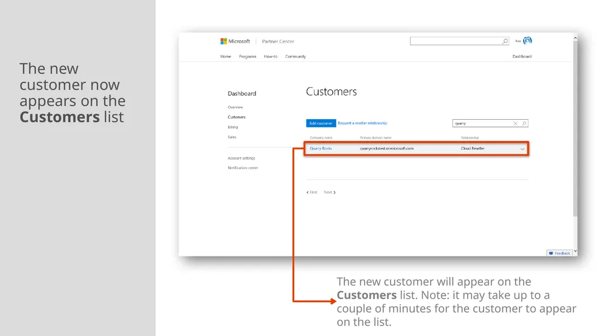
Task: Go to First page of results
Action: (x=312, y=192)
